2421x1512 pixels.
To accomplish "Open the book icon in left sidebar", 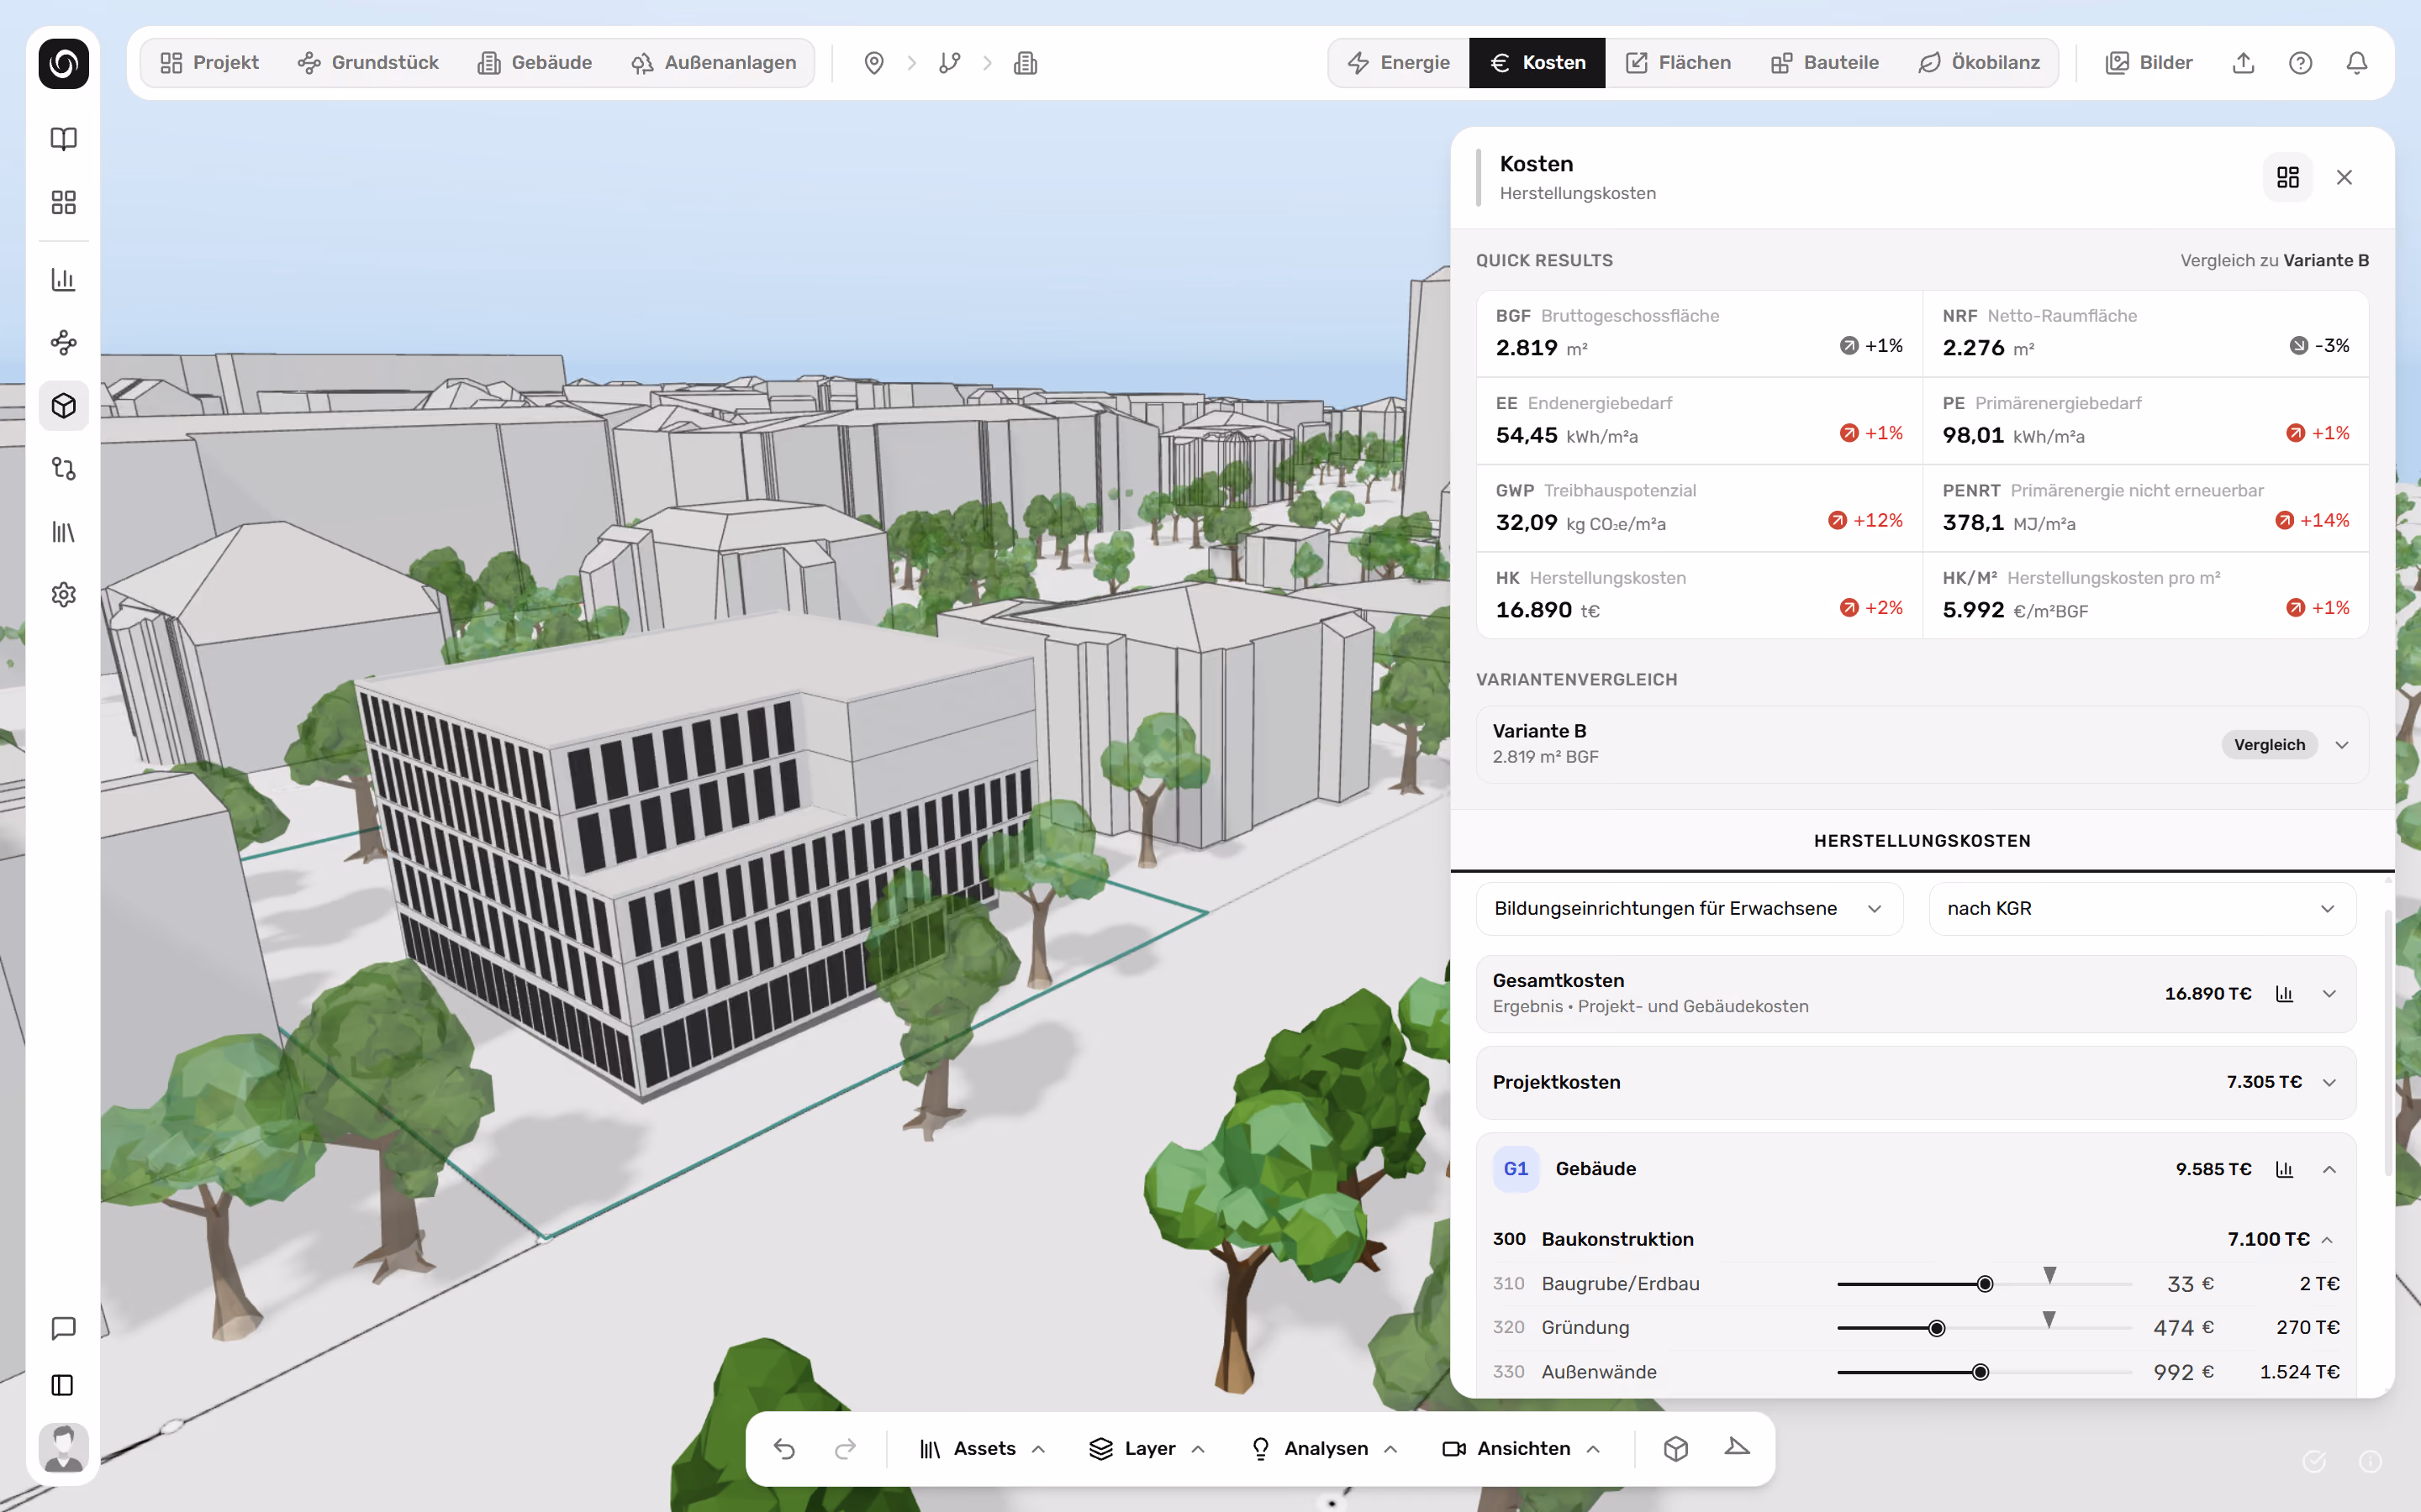I will (x=63, y=139).
